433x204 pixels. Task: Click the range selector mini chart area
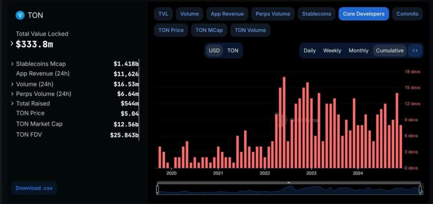[x=289, y=190]
